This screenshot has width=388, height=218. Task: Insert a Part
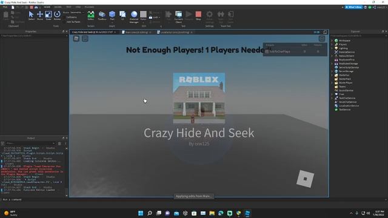[112, 15]
